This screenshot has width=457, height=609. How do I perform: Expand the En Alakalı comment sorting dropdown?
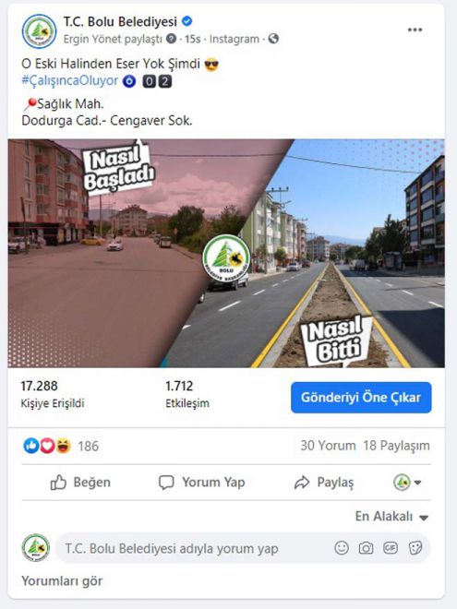click(391, 517)
